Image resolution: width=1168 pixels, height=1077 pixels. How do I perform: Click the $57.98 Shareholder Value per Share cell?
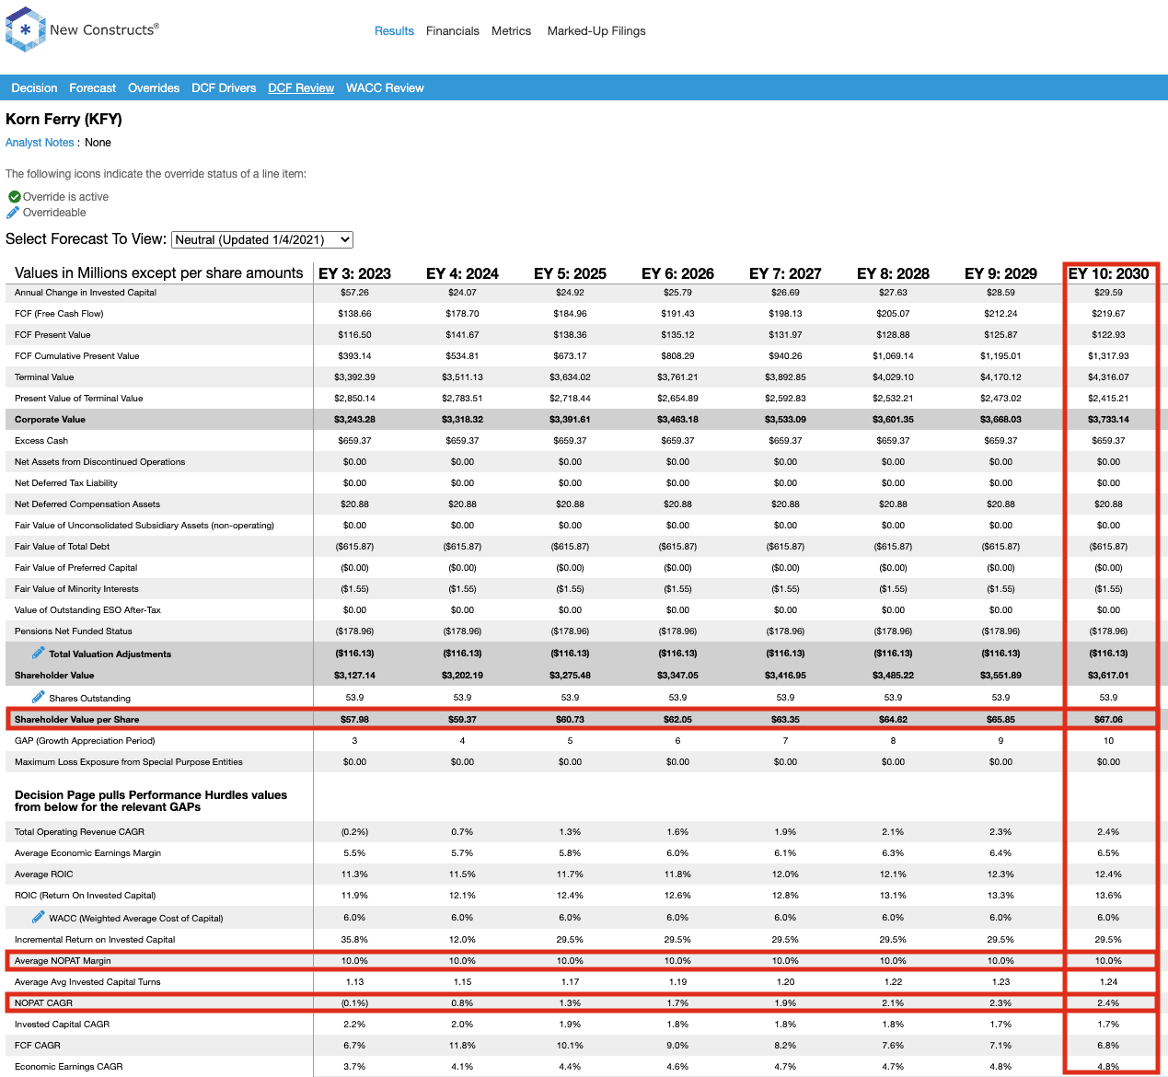click(354, 720)
